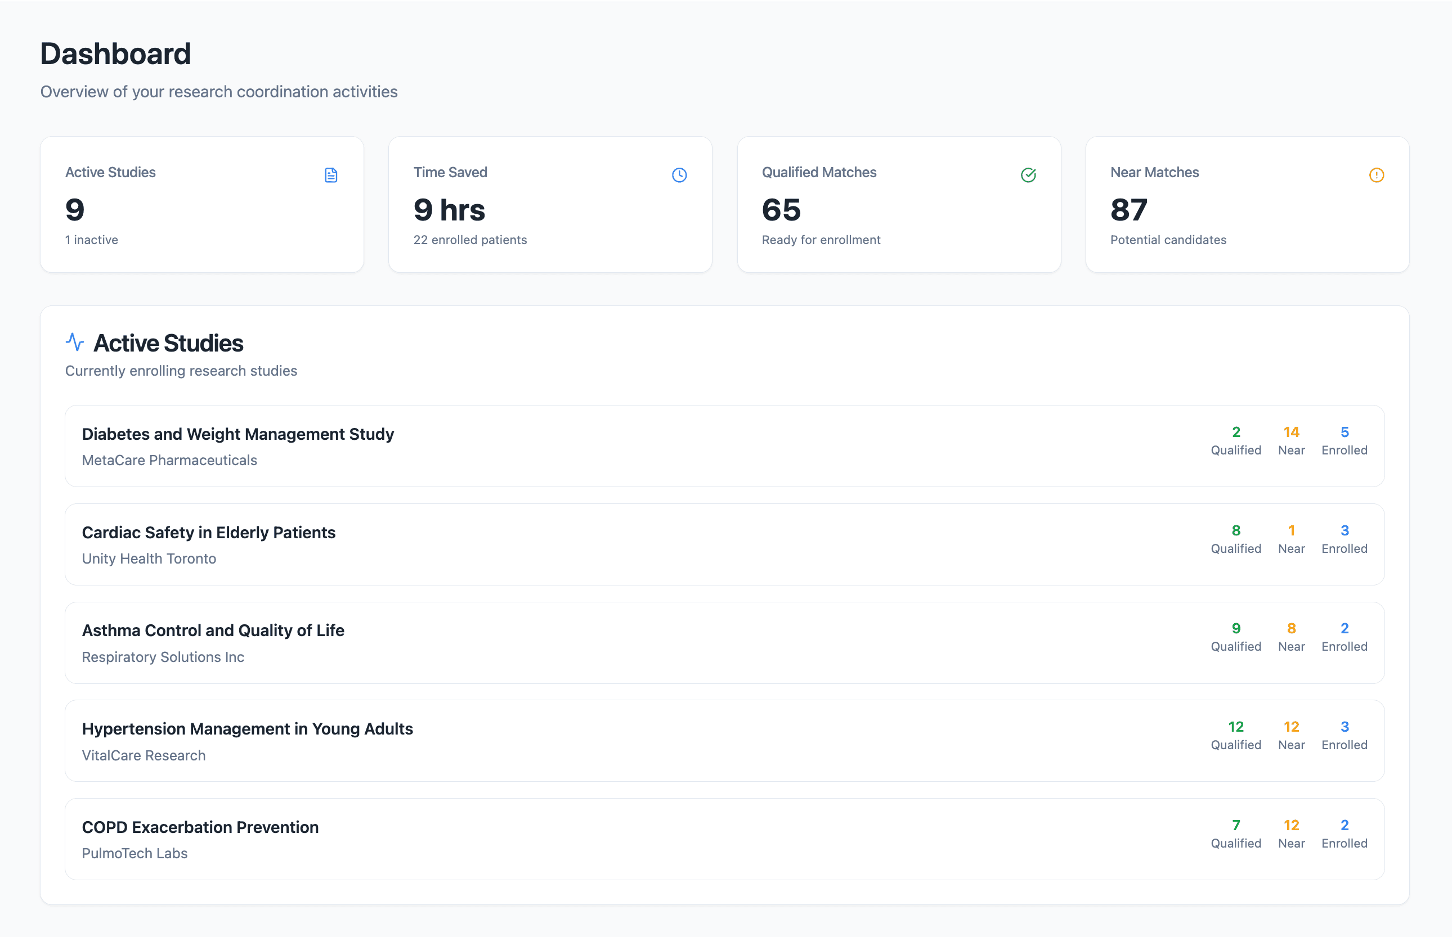Click the waveform icon beside Active Studies heading

[x=74, y=342]
